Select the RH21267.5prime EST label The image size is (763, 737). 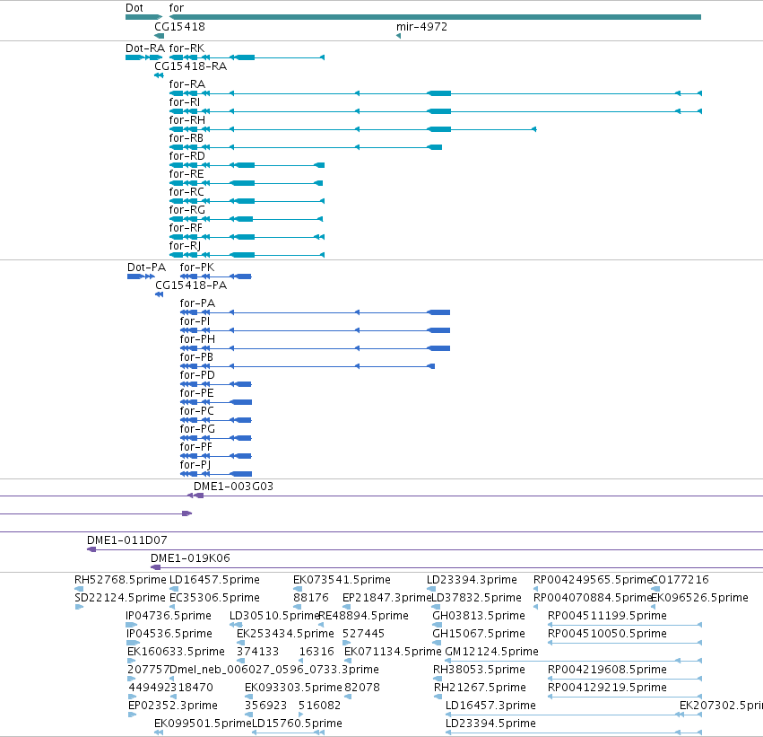pos(480,689)
